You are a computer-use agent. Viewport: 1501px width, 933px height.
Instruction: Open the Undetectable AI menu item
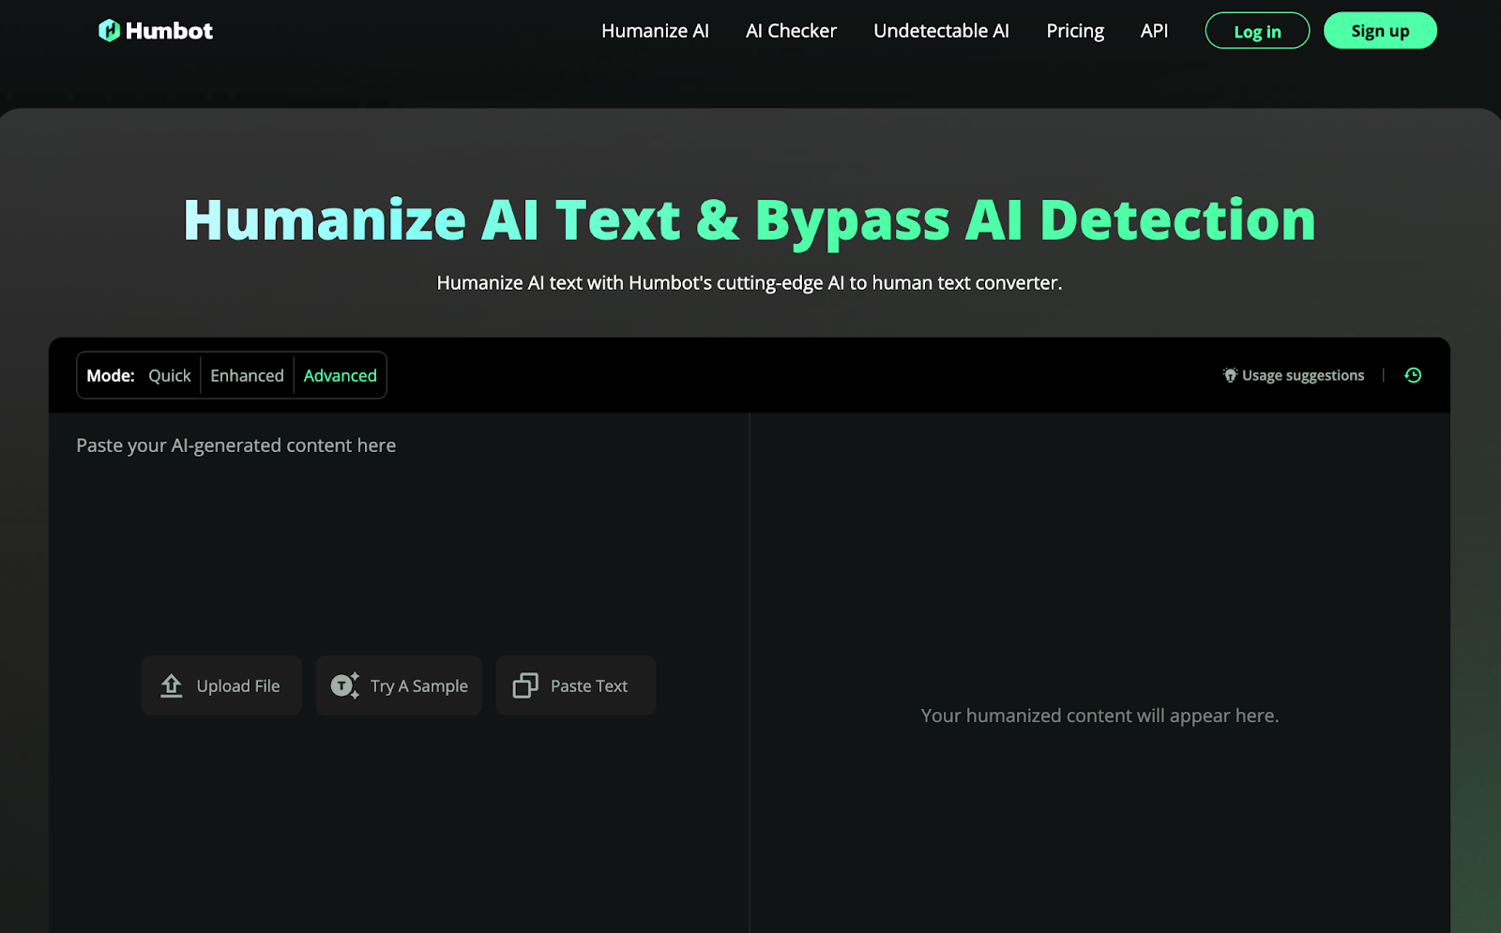pyautogui.click(x=941, y=31)
